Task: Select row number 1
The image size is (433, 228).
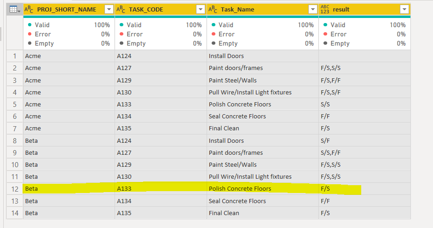Action: click(x=15, y=56)
